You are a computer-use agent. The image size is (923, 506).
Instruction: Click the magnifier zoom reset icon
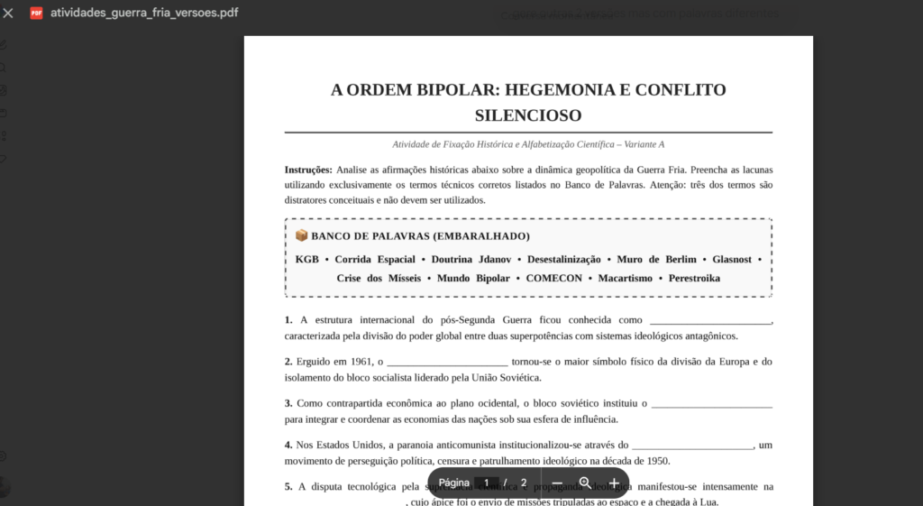[x=585, y=483]
